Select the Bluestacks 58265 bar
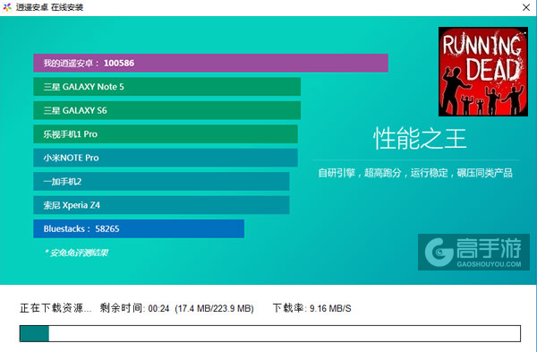Screen dimensions: 537x352 point(139,228)
